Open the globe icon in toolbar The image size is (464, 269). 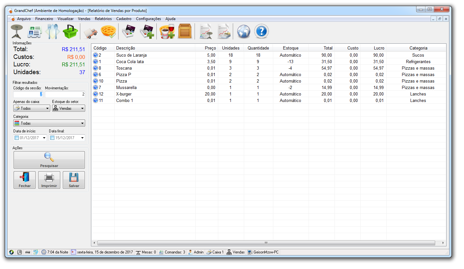244,32
